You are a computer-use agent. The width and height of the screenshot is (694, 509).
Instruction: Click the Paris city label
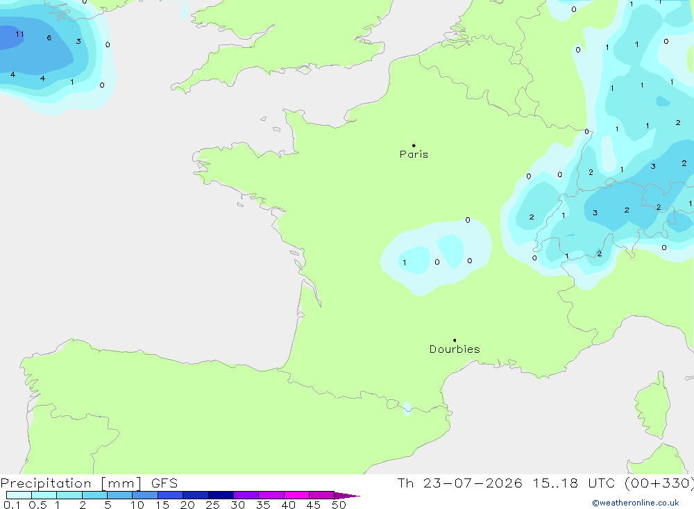point(414,154)
